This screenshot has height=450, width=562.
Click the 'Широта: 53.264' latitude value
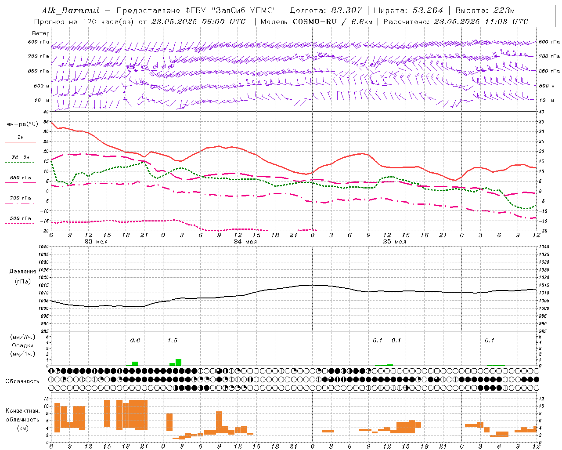coord(409,11)
